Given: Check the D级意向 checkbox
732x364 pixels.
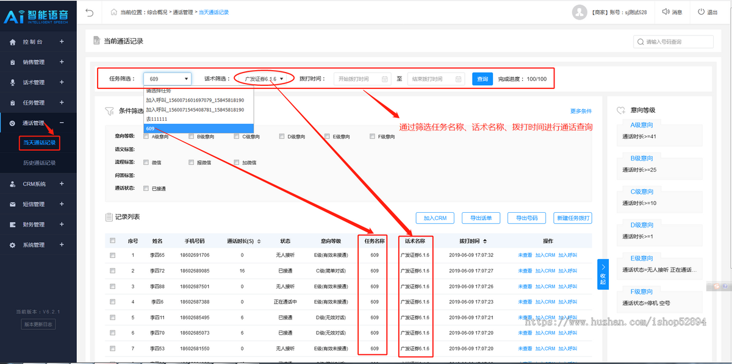Looking at the screenshot, I should tap(282, 137).
